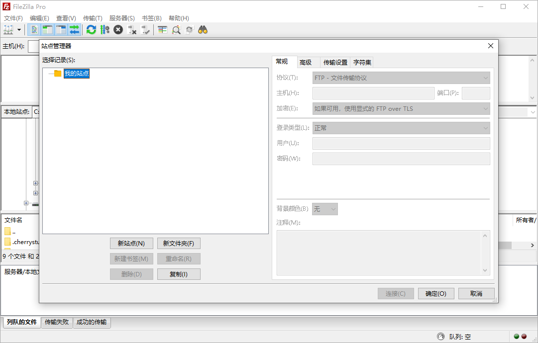Viewport: 538px width, 343px height.
Task: Refresh file listings using the toolbar icon
Action: [91, 29]
